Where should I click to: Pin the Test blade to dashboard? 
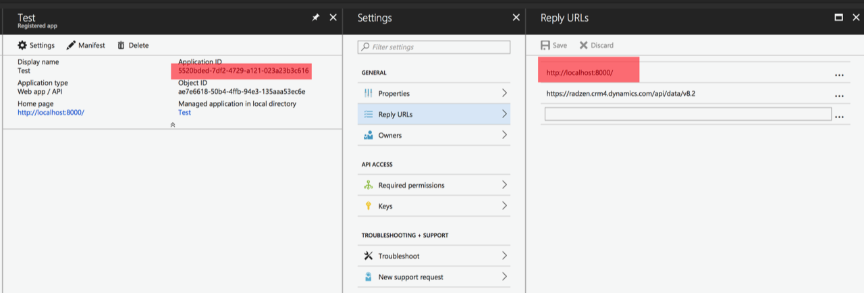tap(315, 18)
